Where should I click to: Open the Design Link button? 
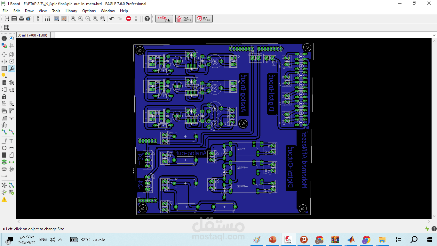(164, 19)
